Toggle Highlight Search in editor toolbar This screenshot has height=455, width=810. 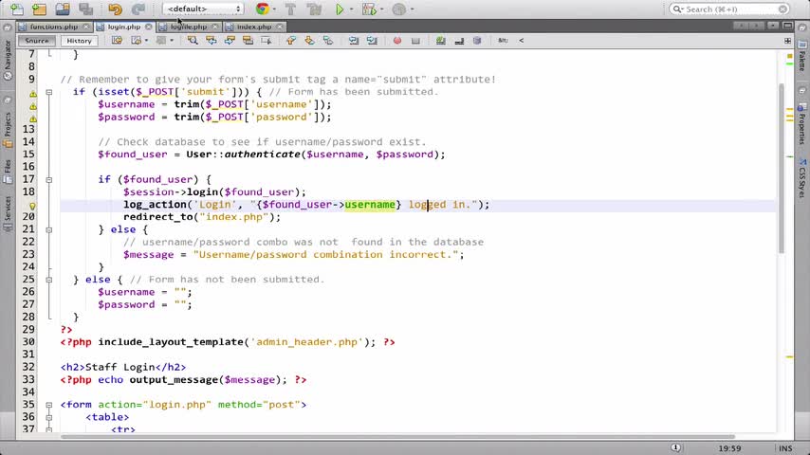pyautogui.click(x=248, y=40)
